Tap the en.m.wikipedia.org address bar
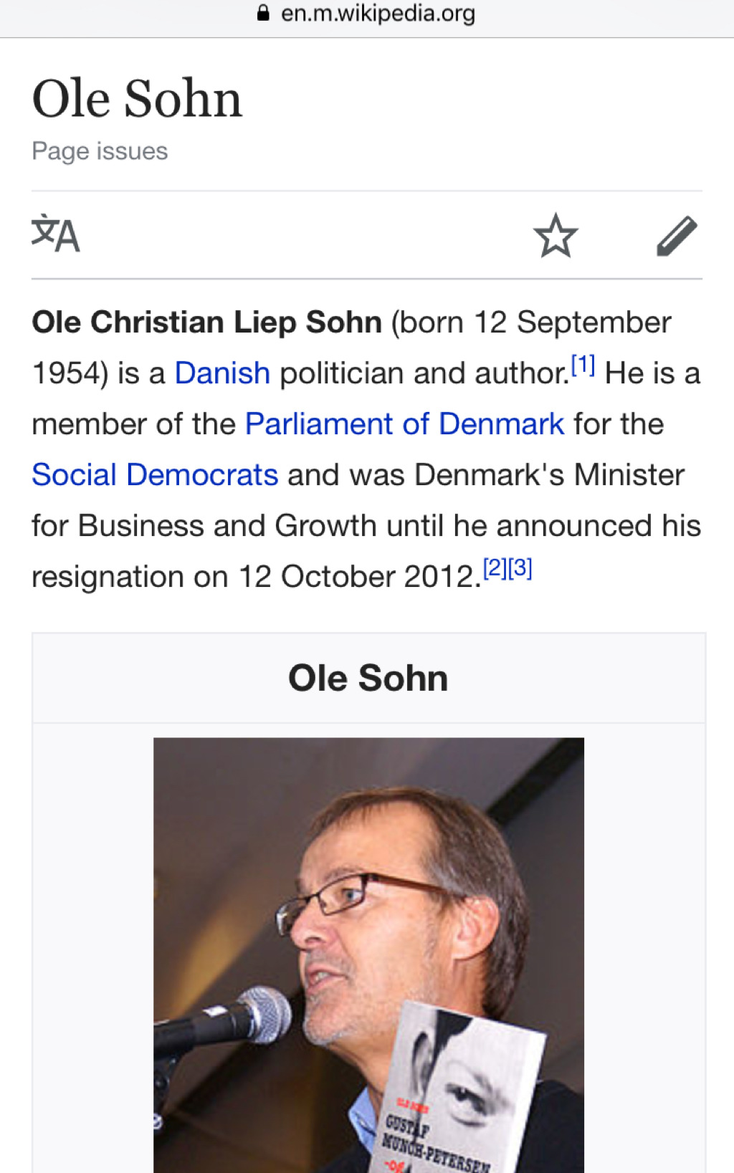734x1173 pixels. pyautogui.click(x=367, y=14)
